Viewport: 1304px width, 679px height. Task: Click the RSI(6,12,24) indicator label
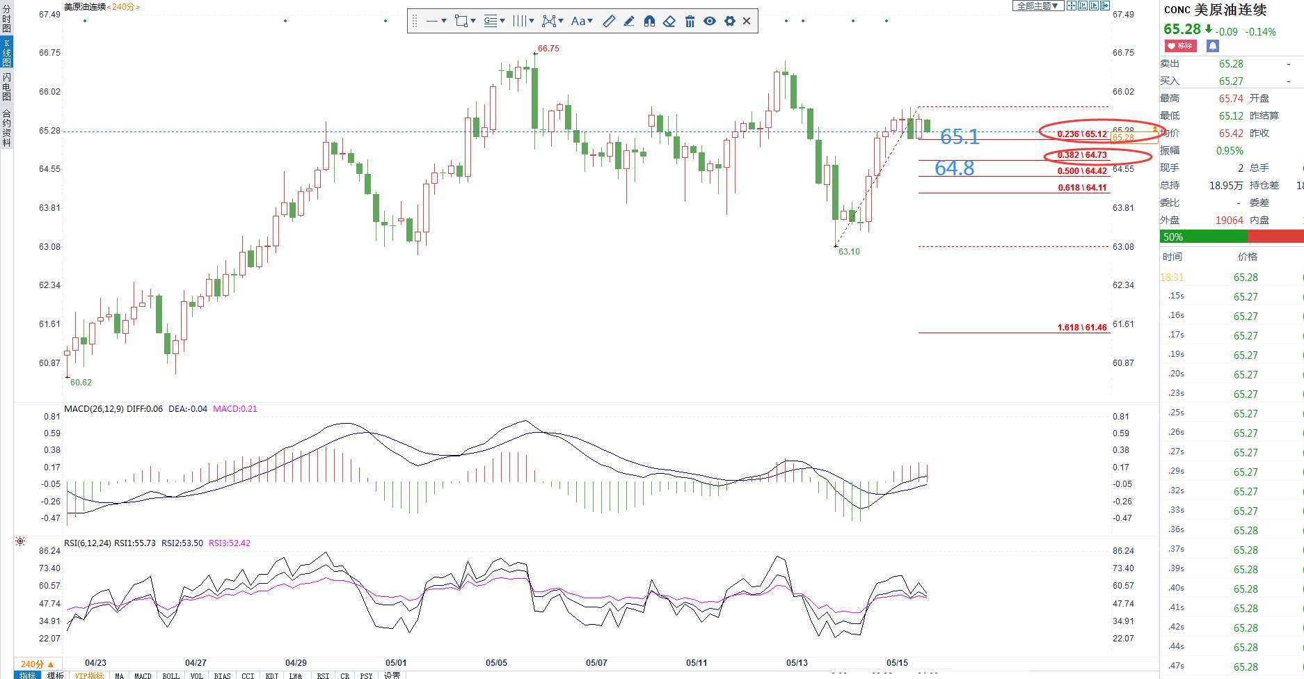(88, 543)
